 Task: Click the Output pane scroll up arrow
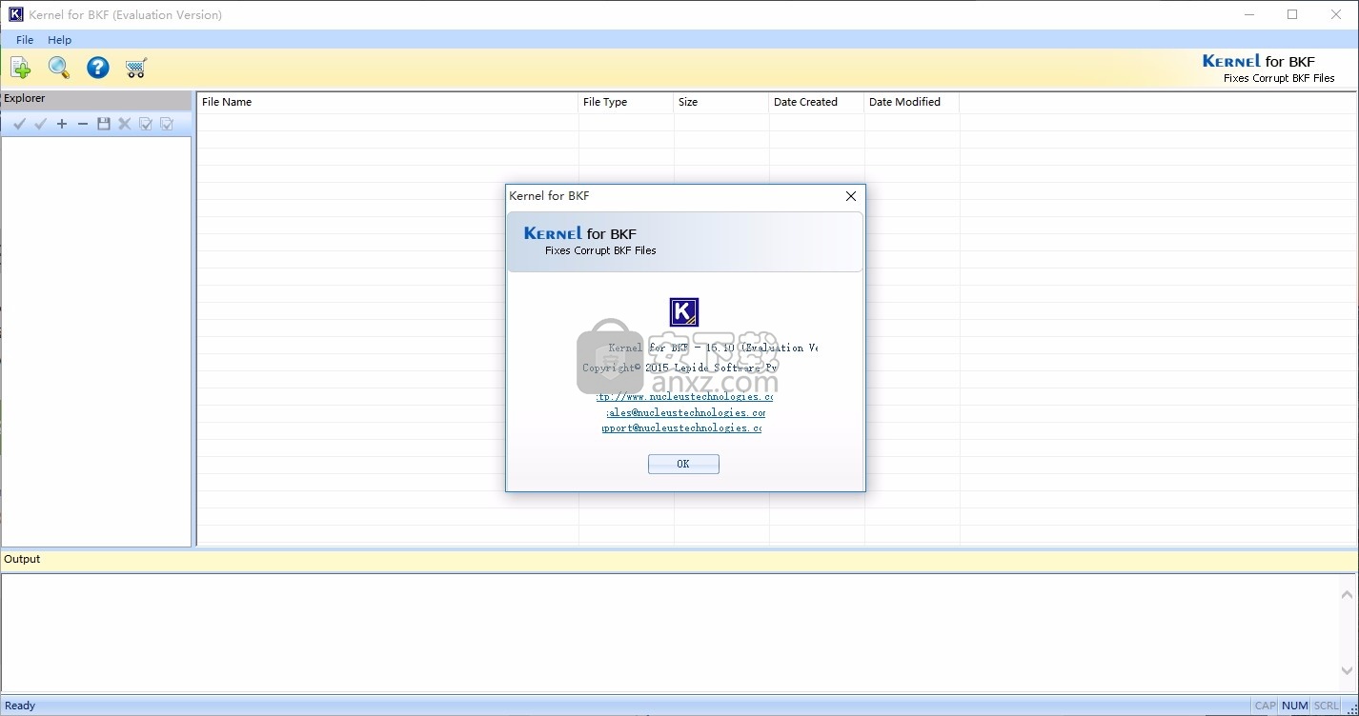(1349, 594)
